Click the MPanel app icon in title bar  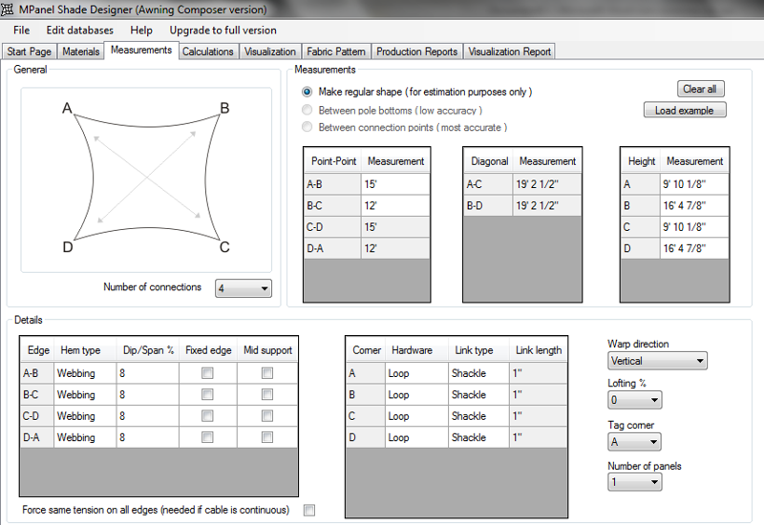click(x=9, y=10)
